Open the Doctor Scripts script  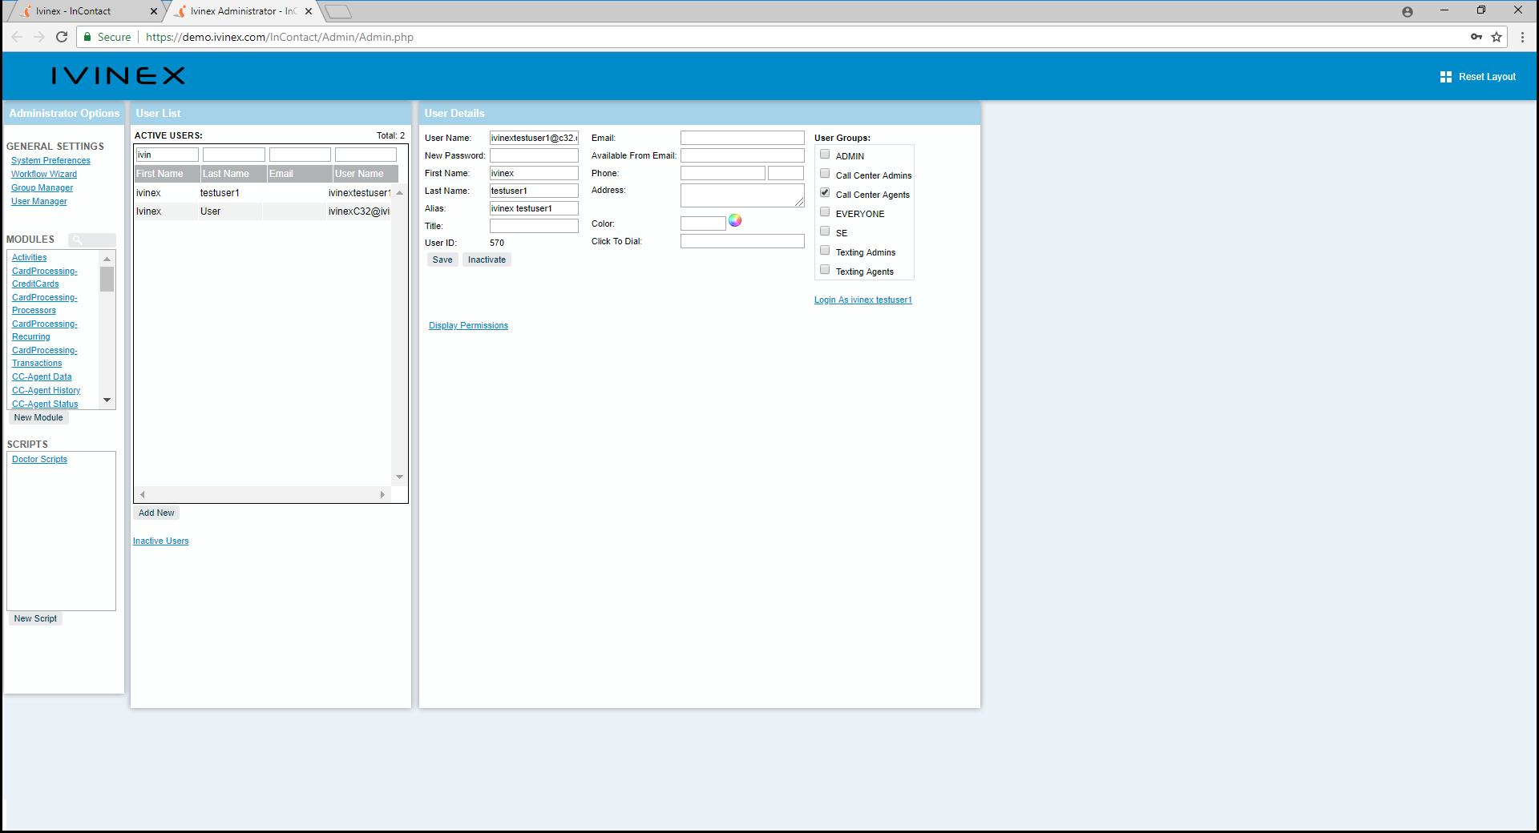[39, 460]
